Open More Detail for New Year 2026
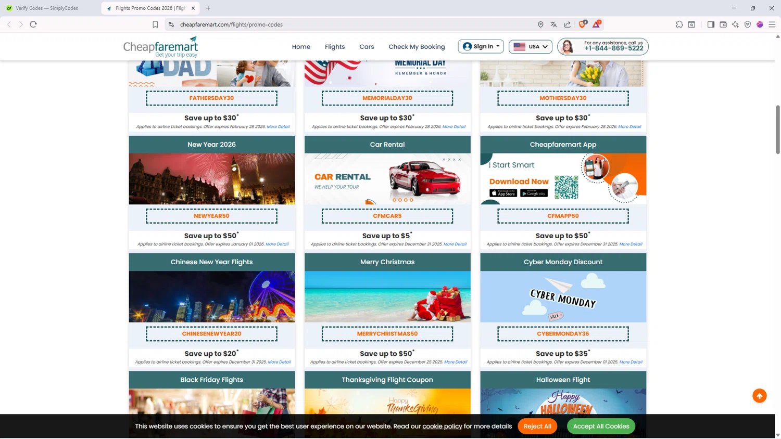The image size is (781, 439). click(x=277, y=244)
